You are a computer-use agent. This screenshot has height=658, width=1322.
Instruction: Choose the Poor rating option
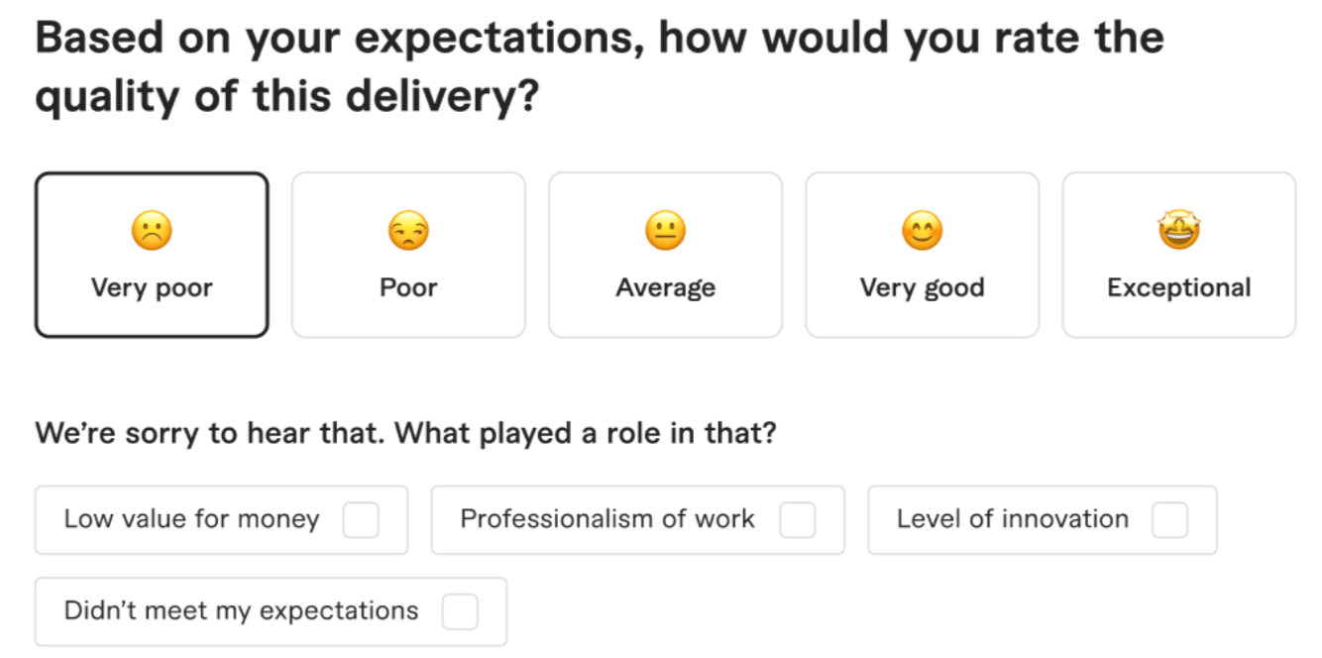pos(408,254)
